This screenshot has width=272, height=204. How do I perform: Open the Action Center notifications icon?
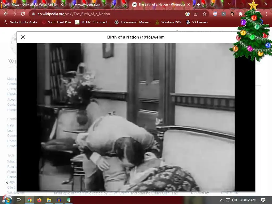pyautogui.click(x=263, y=200)
